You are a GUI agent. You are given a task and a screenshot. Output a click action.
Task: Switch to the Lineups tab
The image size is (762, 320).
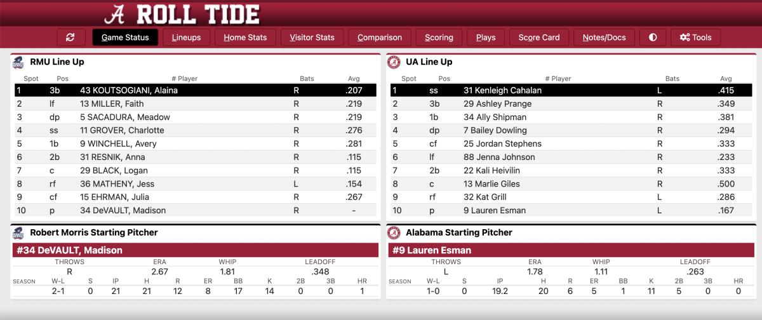click(x=186, y=37)
